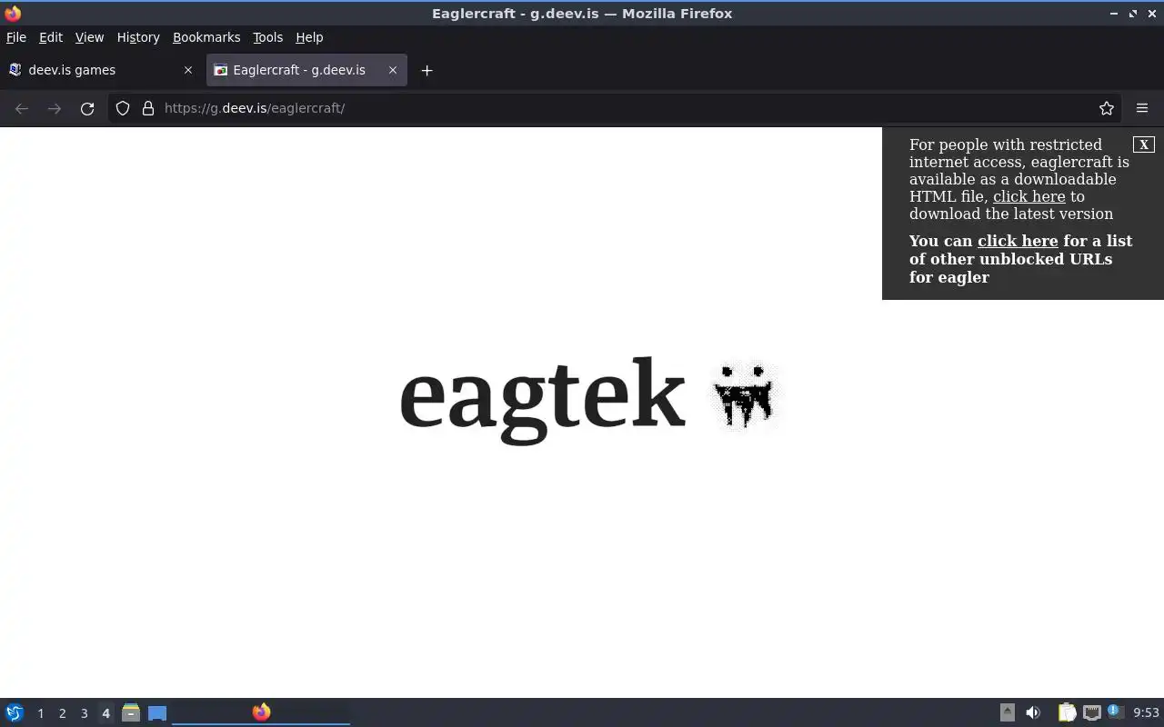Open the Help menu

pyautogui.click(x=309, y=37)
